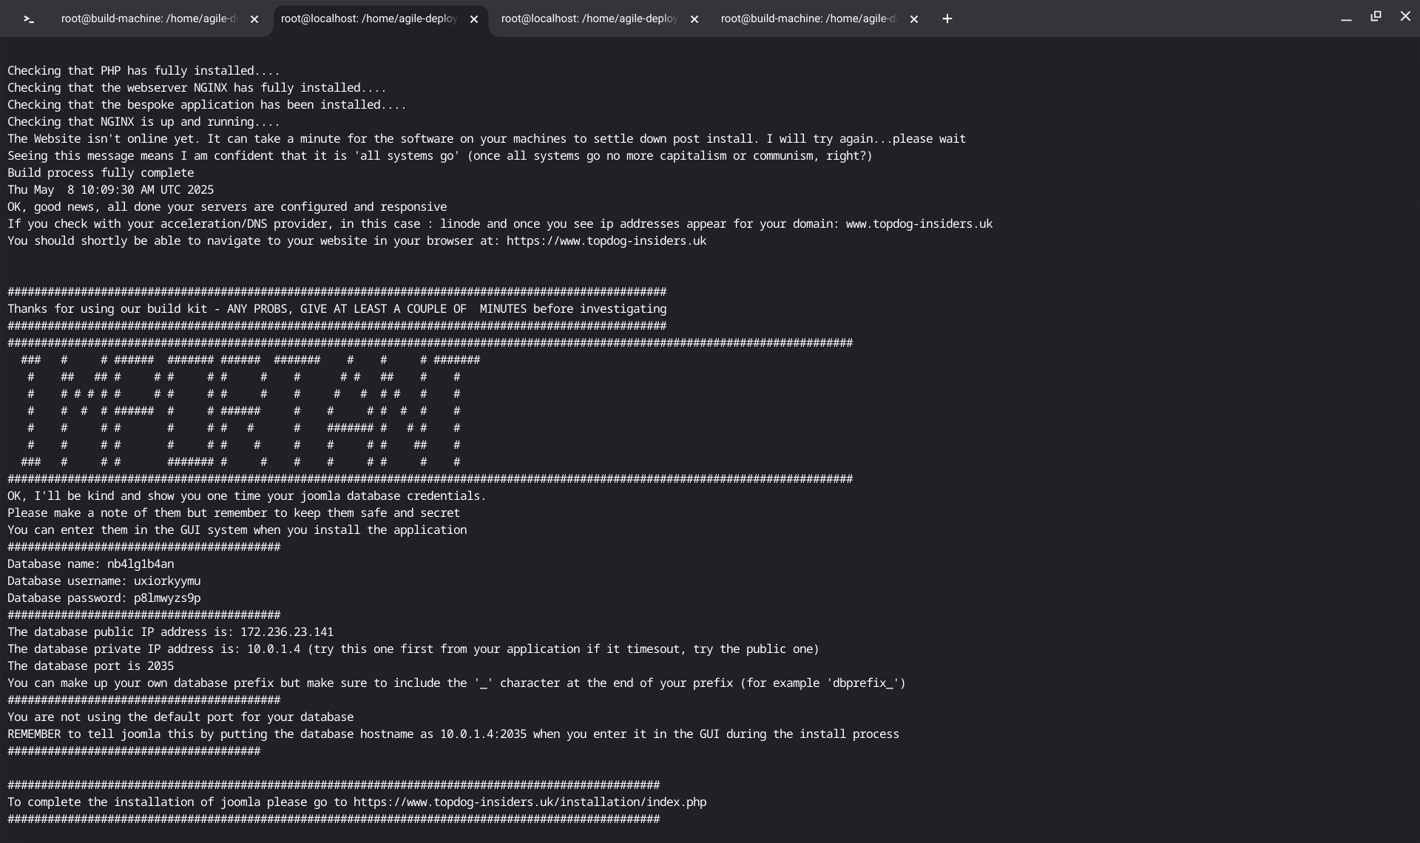Click the hostname 10.0.1.4:2035 in terminal
1420x843 pixels.
[483, 734]
